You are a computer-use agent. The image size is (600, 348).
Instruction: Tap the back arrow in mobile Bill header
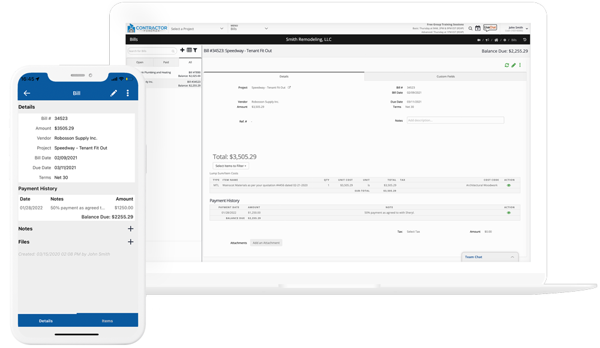pos(26,94)
